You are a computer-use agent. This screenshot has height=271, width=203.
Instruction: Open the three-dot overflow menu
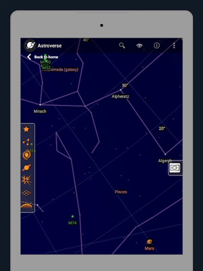click(174, 46)
